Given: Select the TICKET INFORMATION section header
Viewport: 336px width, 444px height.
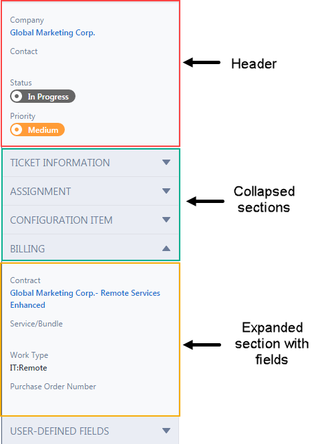Looking at the screenshot, I should [x=91, y=162].
